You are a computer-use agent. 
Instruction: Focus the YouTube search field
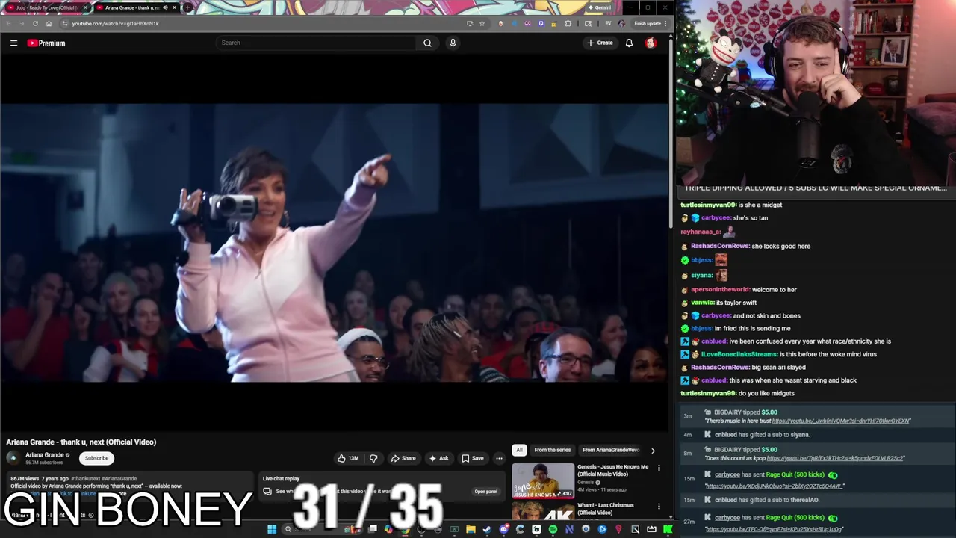[x=317, y=43]
